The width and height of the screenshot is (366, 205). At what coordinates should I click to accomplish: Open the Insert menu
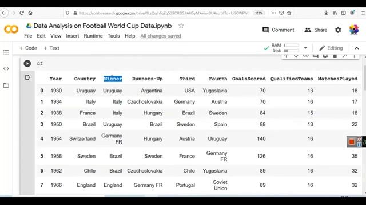(73, 36)
